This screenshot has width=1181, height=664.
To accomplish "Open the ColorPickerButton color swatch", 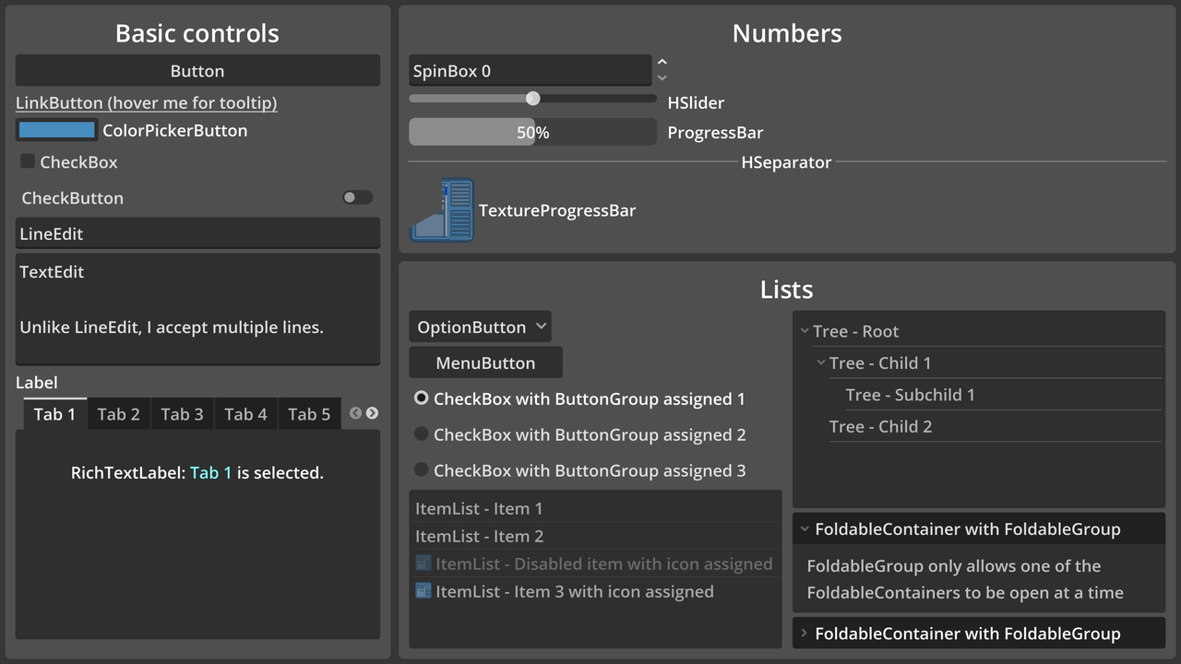I will coord(56,130).
